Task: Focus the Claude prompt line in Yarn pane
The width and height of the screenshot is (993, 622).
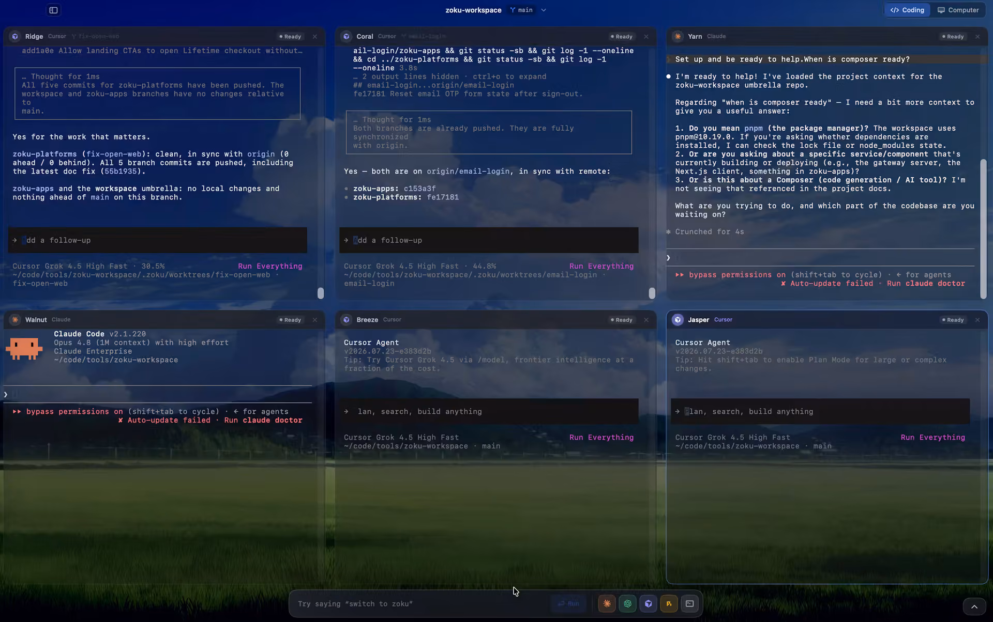Action: [820, 258]
